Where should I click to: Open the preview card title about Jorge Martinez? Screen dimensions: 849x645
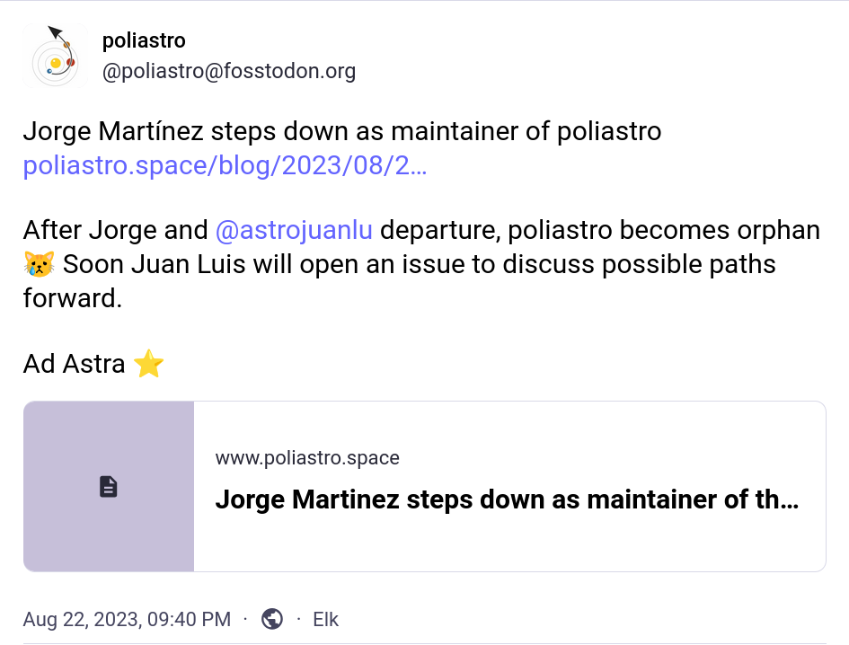pyautogui.click(x=507, y=499)
